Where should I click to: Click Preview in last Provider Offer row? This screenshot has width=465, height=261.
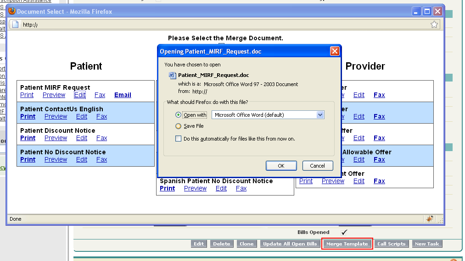pyautogui.click(x=333, y=181)
